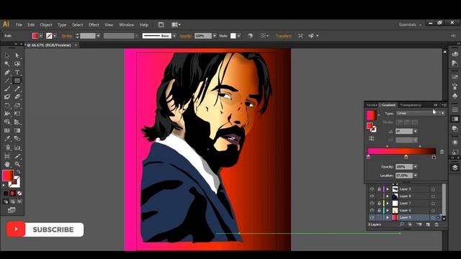Toggle visibility of Layer 7
Screen dimensions: 461x259
point(372,203)
